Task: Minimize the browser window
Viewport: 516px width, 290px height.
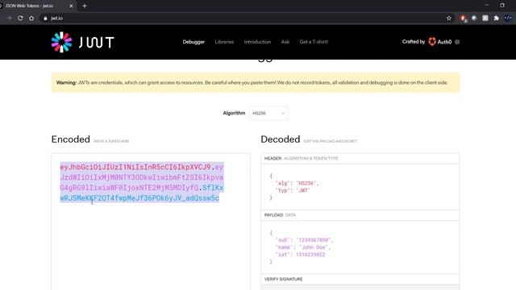Action: point(487,6)
